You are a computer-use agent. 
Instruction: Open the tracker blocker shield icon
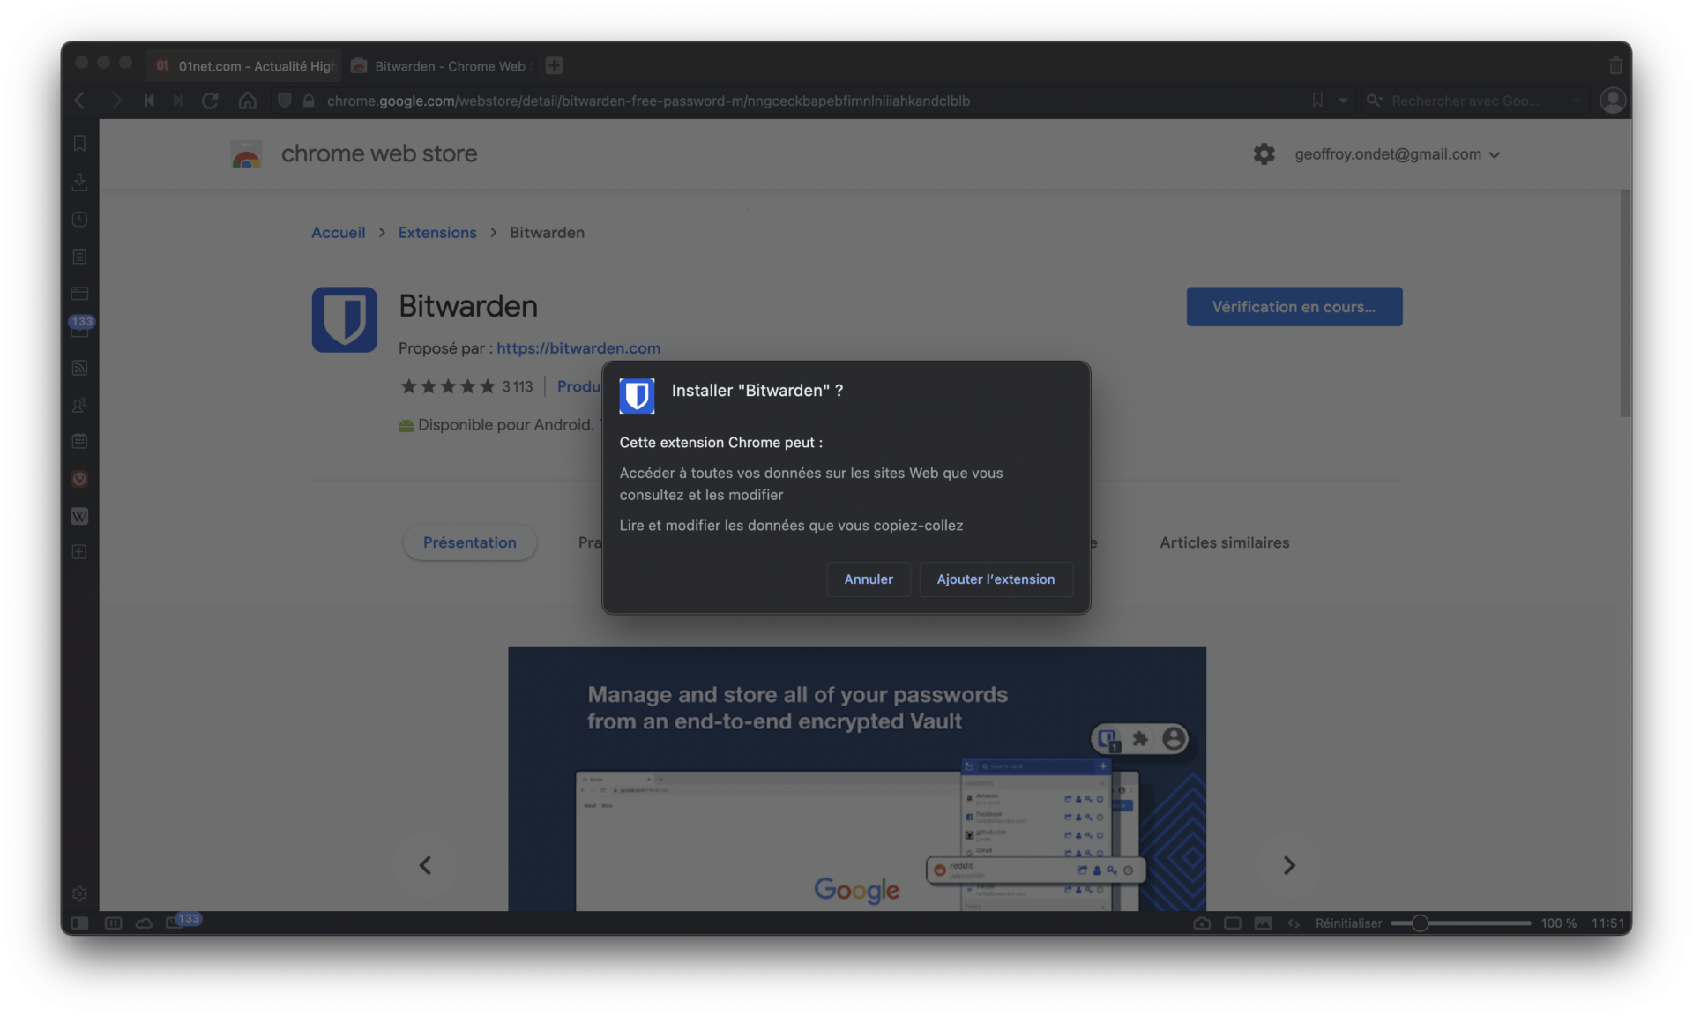point(284,101)
